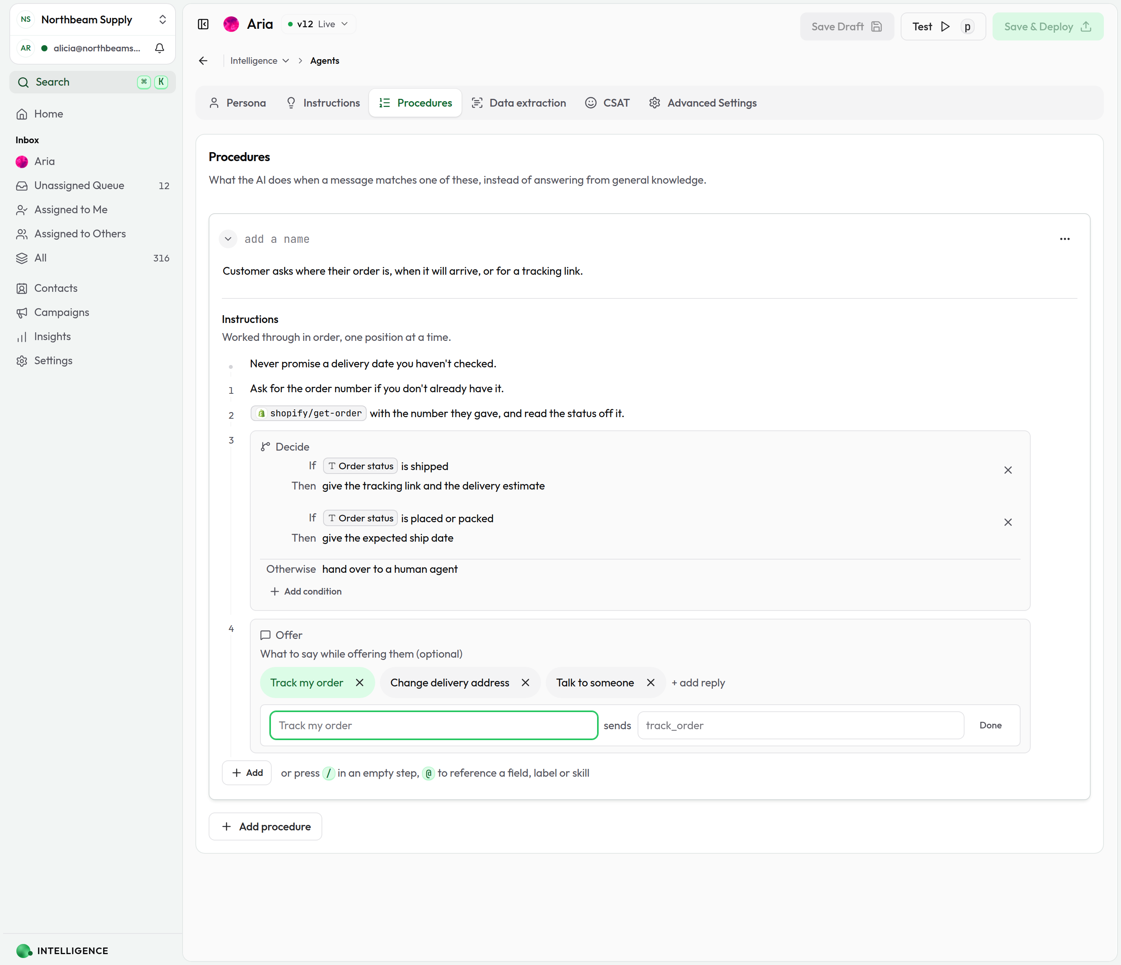Click the shopify/get-order skill chip

click(308, 413)
